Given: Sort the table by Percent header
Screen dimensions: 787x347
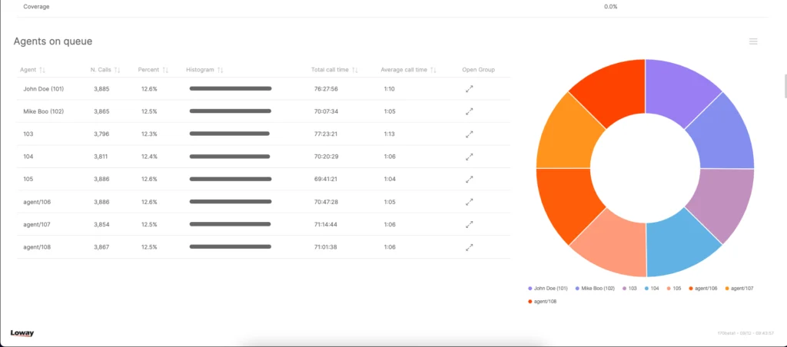Looking at the screenshot, I should 153,70.
